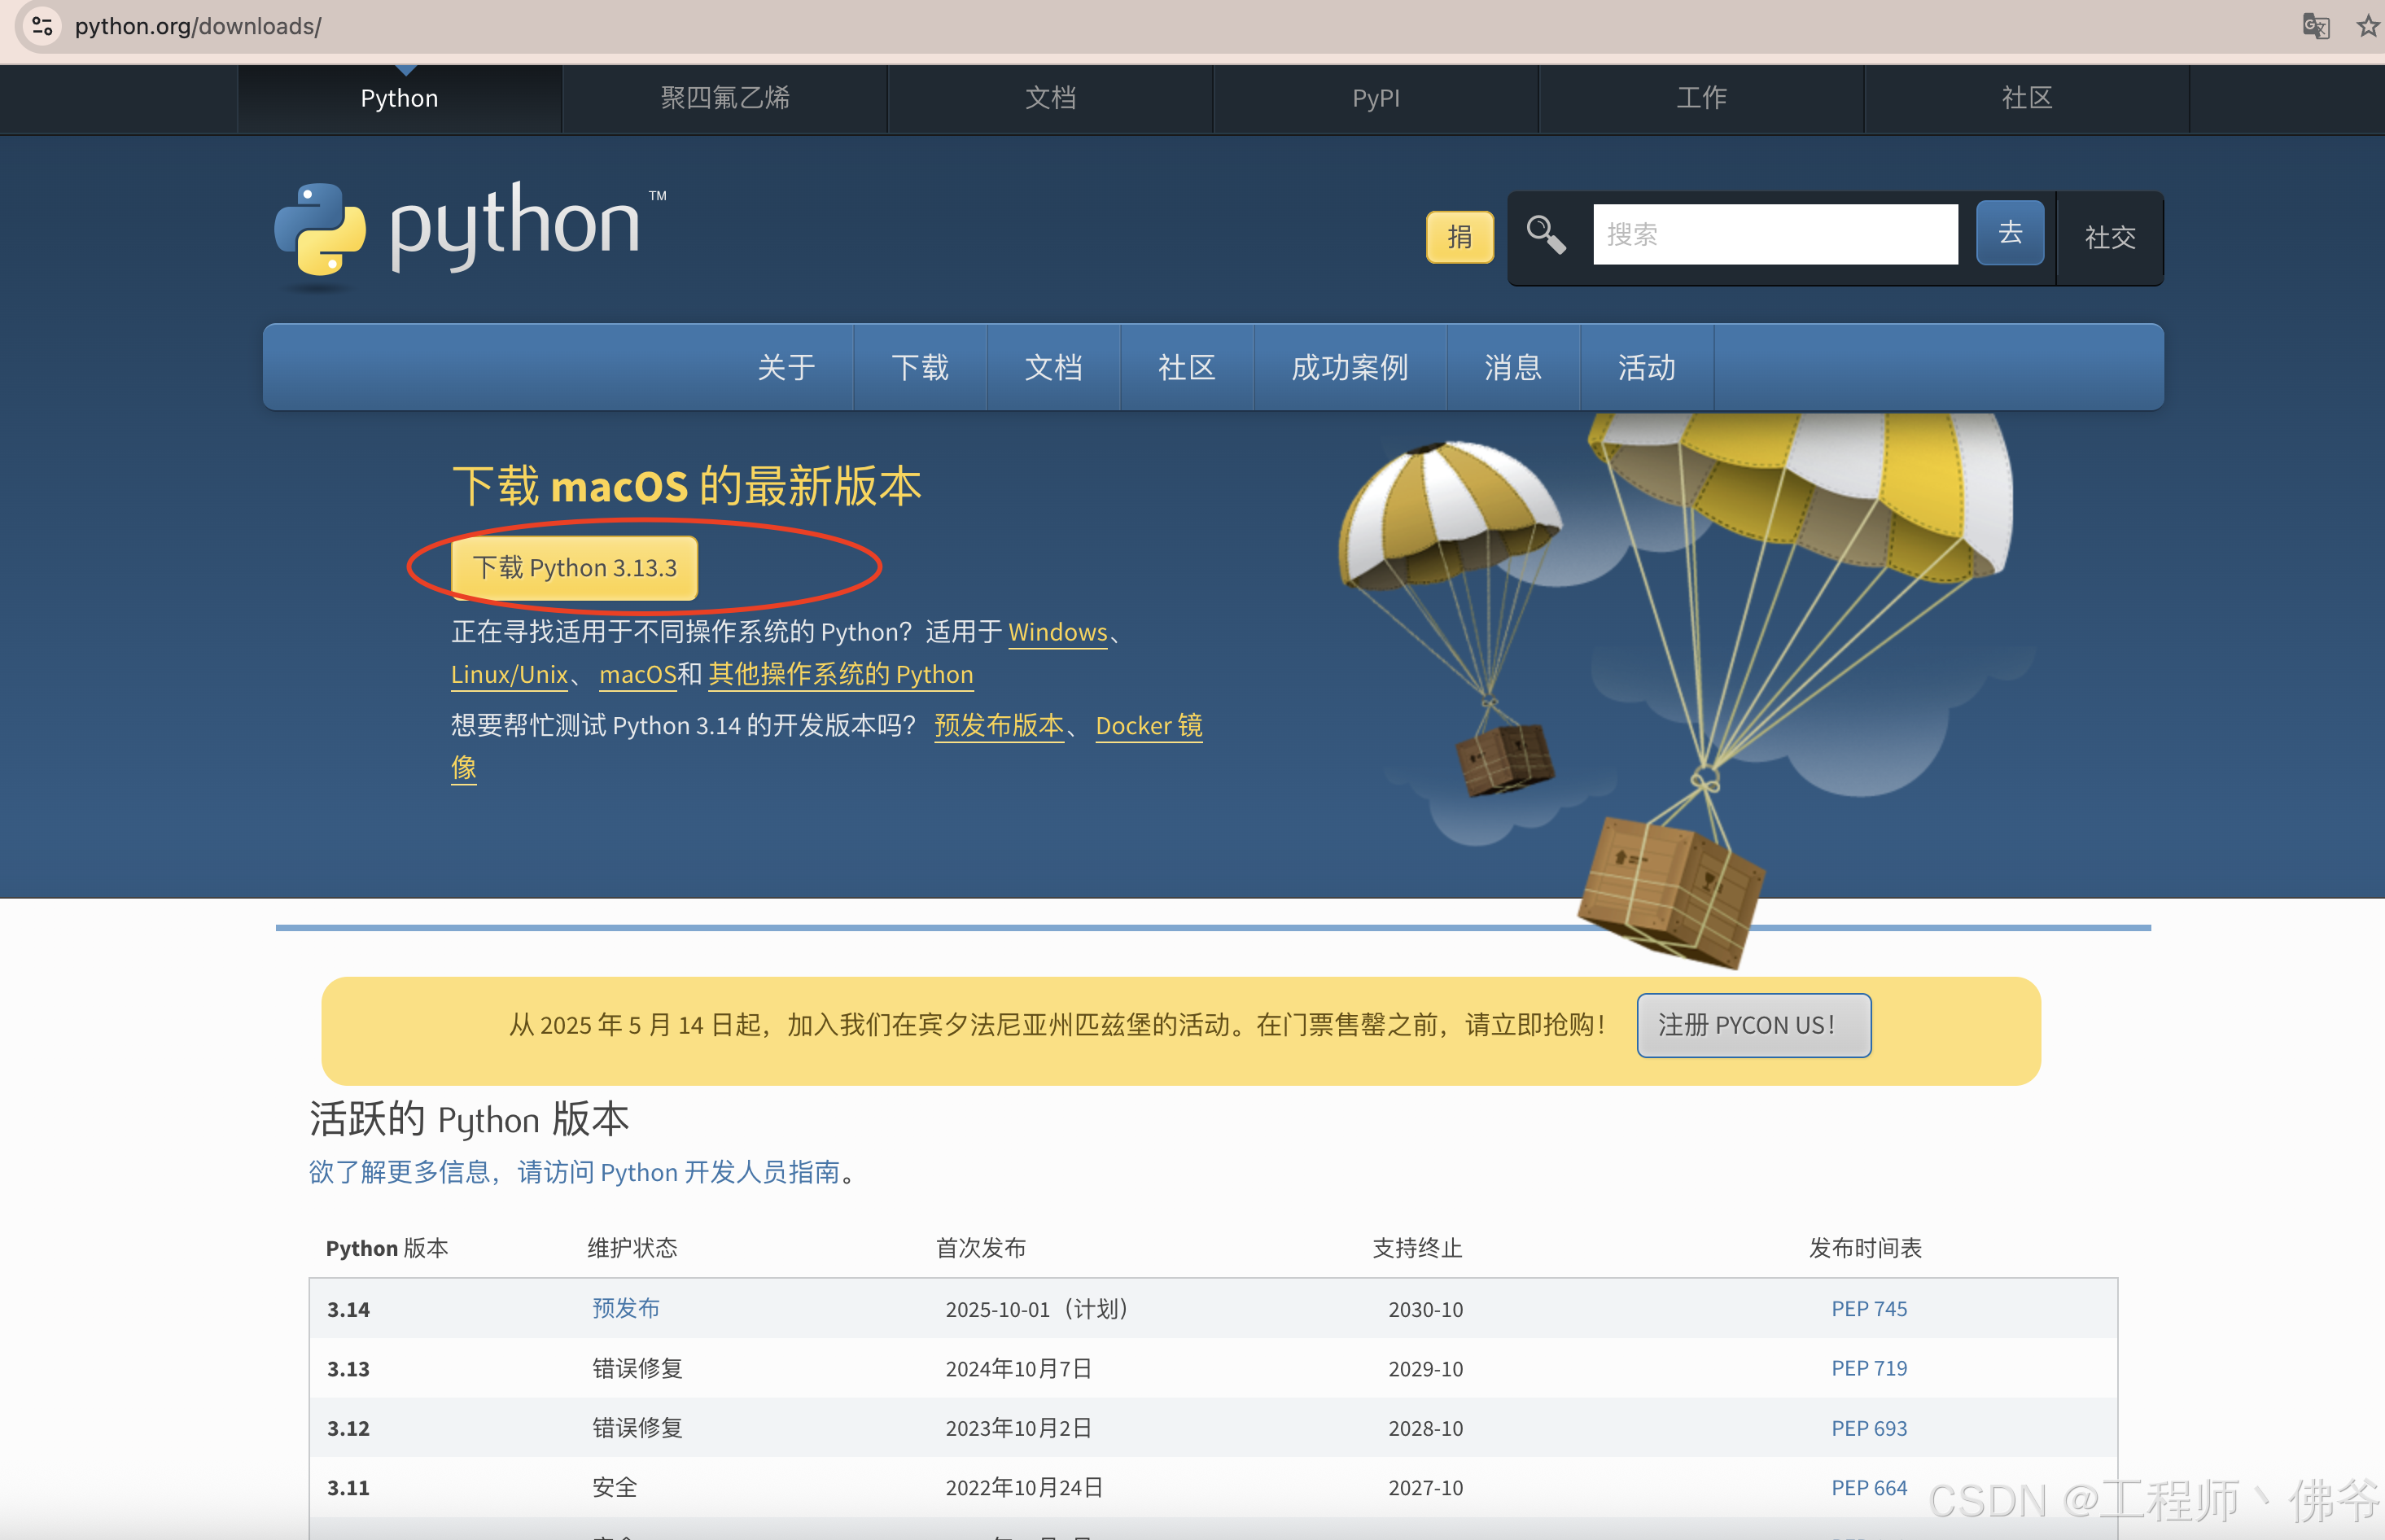Click the yellow 捐 donate button

1459,237
